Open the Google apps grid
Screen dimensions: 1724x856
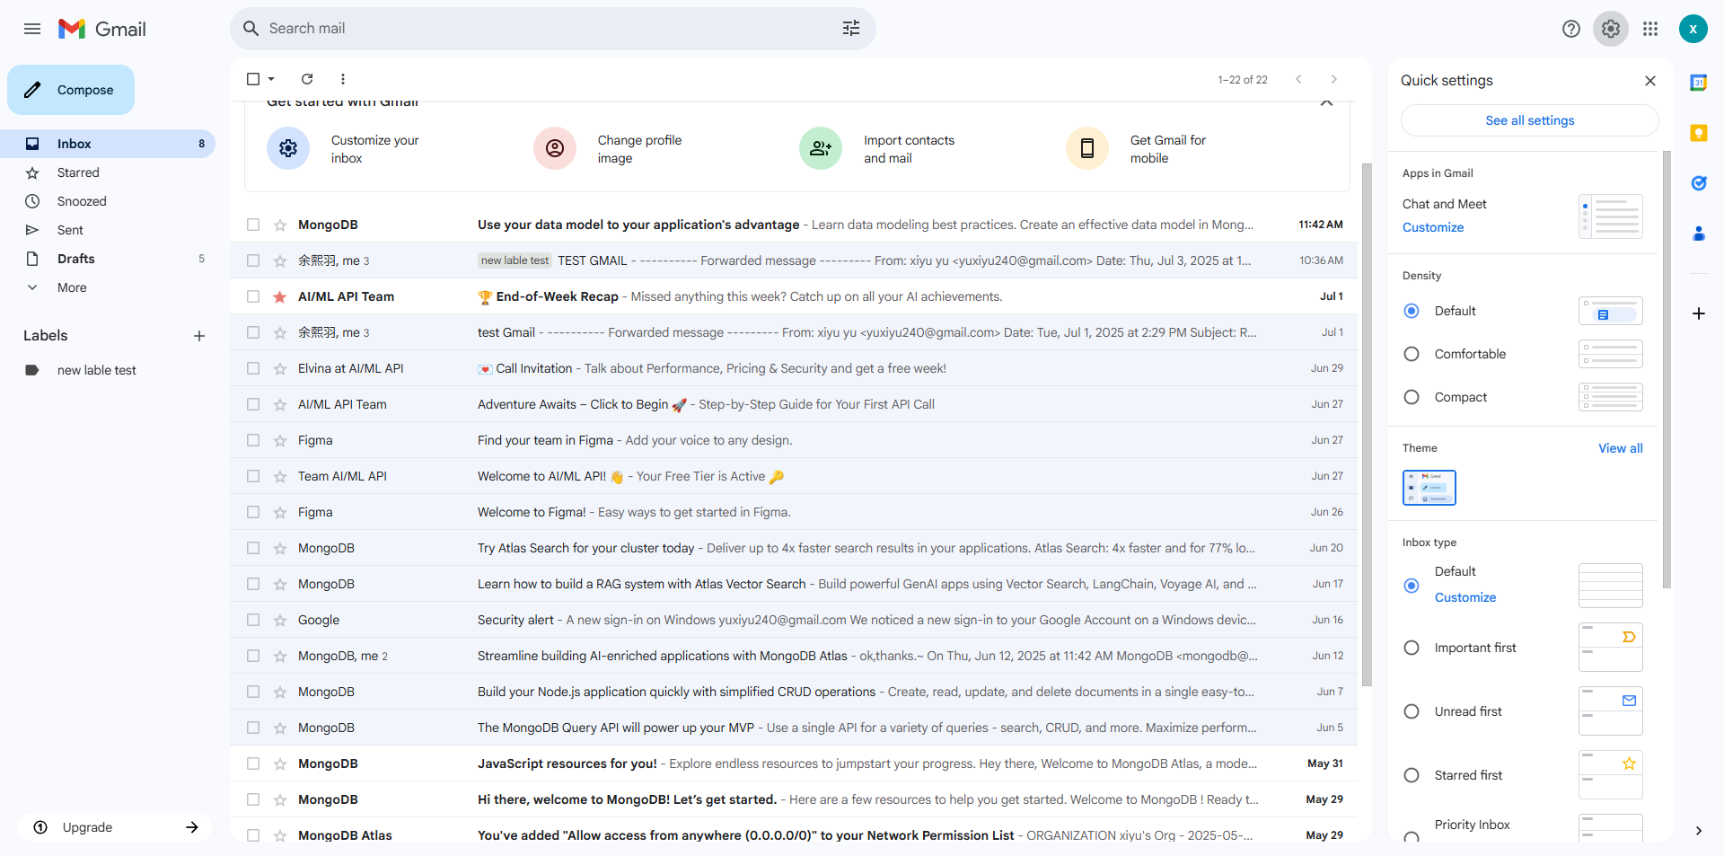coord(1650,29)
